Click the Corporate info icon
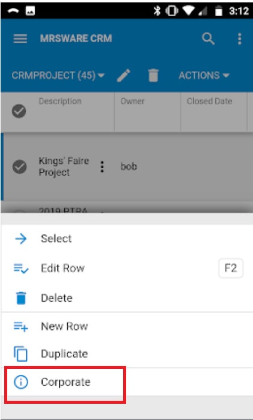The width and height of the screenshot is (253, 420). tap(20, 382)
